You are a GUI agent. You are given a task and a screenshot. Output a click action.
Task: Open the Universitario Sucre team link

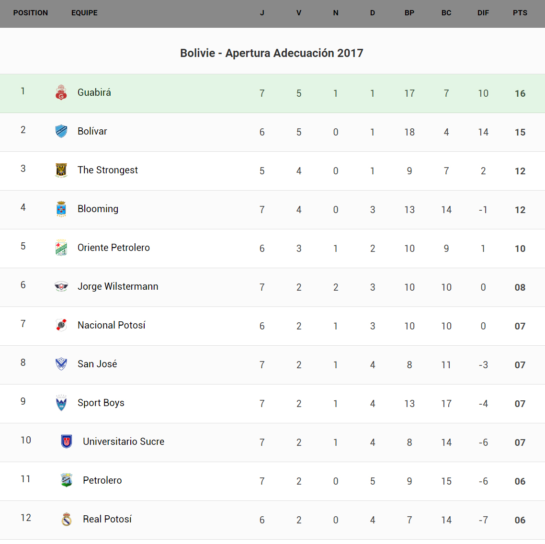(124, 442)
